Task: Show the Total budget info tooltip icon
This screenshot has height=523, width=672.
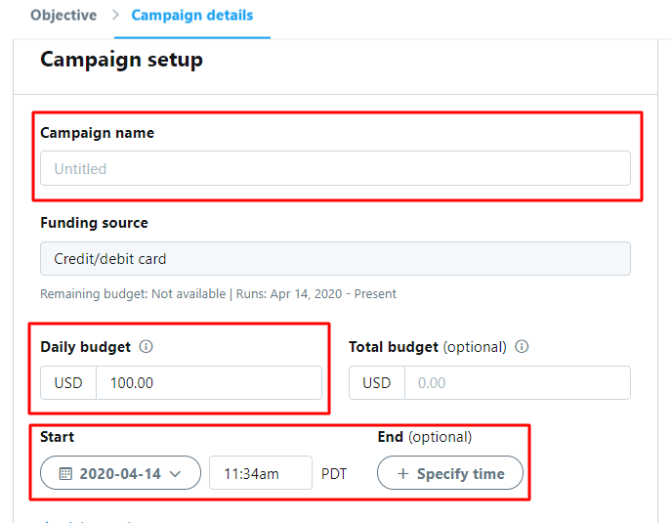Action: [x=522, y=346]
